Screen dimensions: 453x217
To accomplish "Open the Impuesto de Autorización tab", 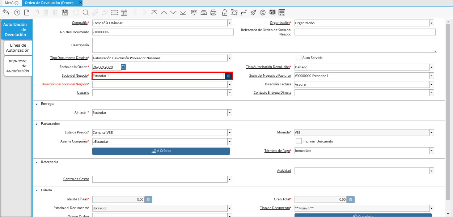I will pyautogui.click(x=18, y=66).
